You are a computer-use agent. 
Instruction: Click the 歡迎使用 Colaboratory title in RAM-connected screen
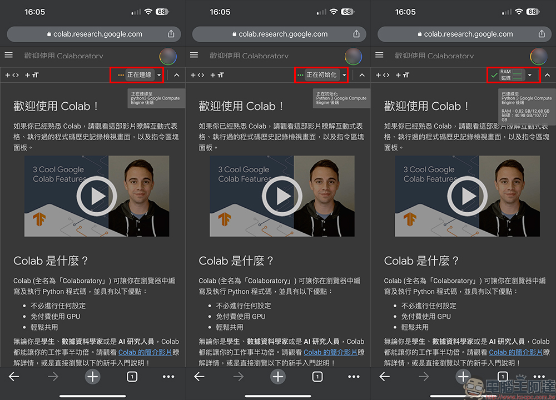(x=435, y=56)
